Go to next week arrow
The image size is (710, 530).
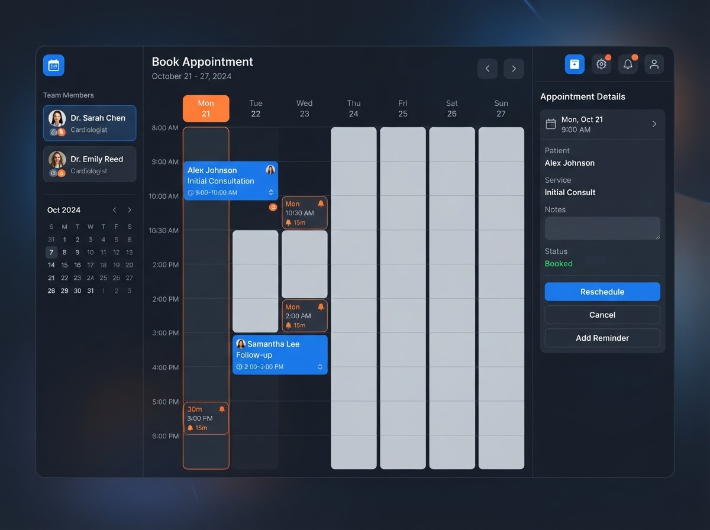click(514, 69)
